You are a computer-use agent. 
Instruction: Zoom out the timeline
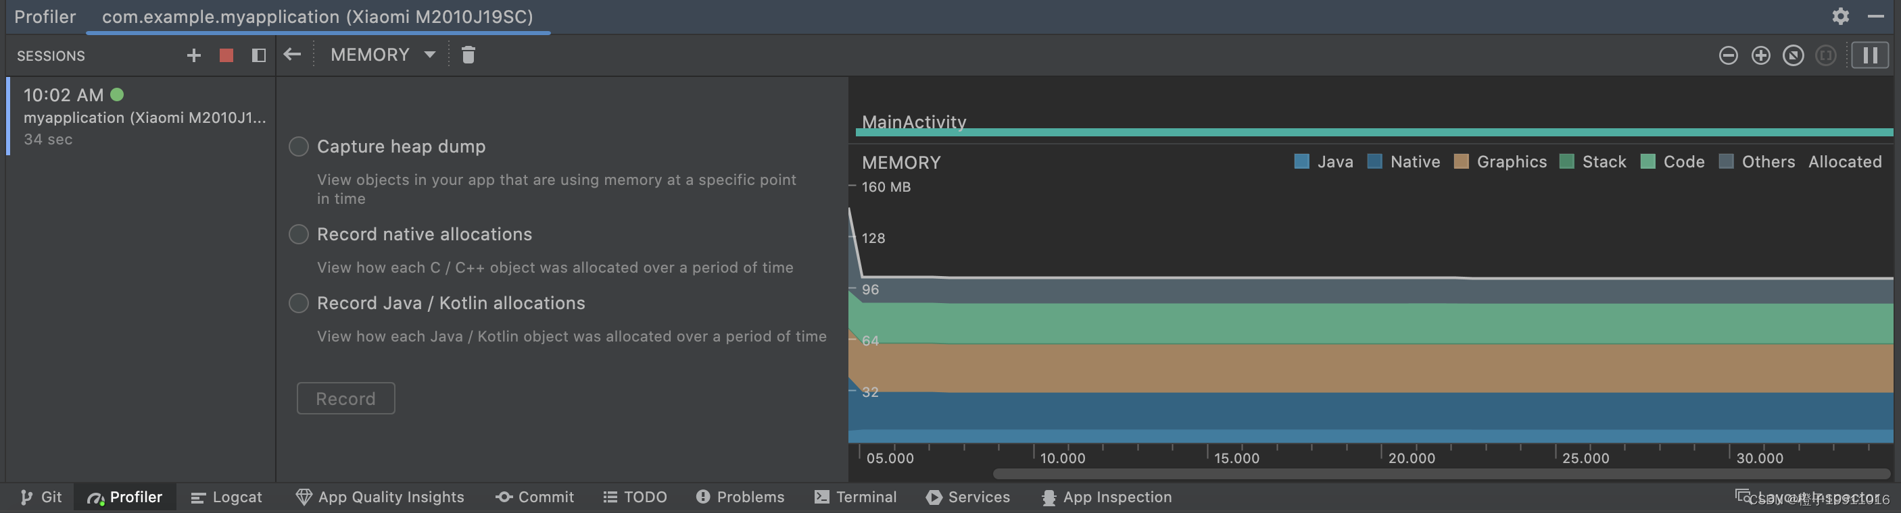point(1729,55)
